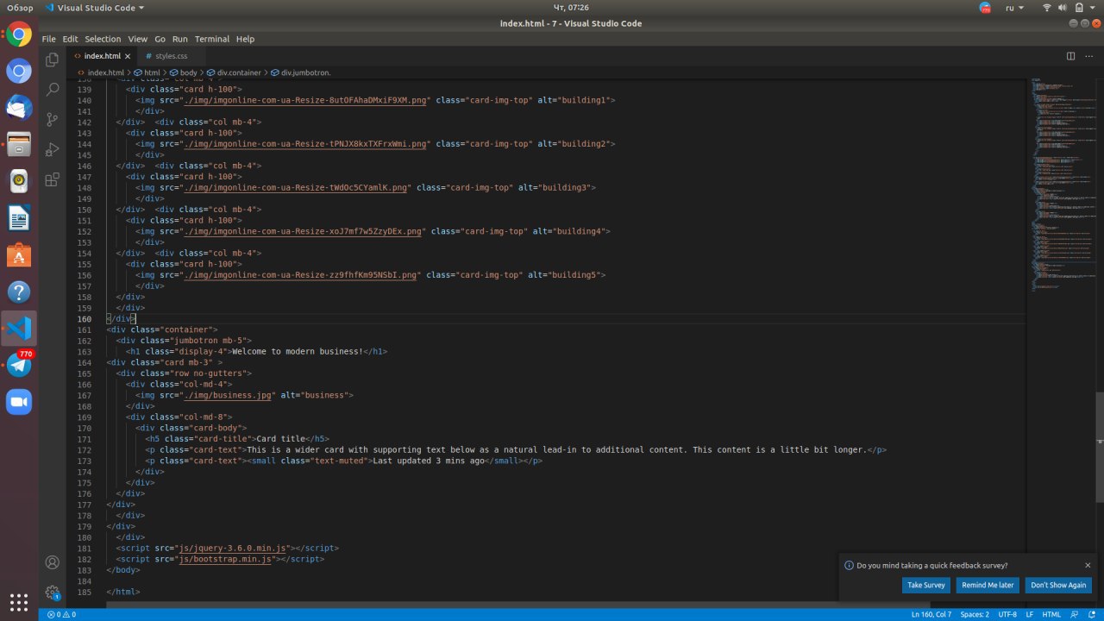
Task: Open the Go menu
Action: point(160,39)
